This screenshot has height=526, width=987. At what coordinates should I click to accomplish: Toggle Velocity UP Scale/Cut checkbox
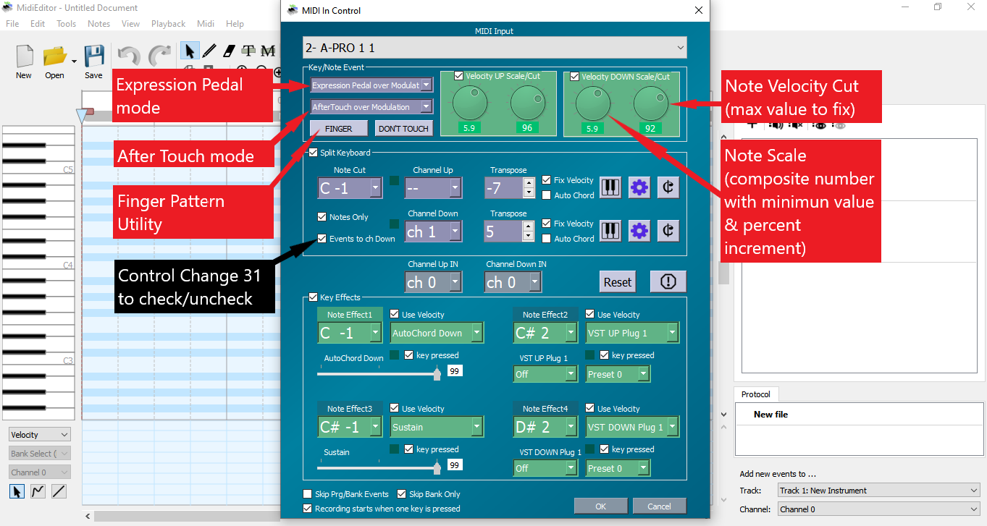459,76
